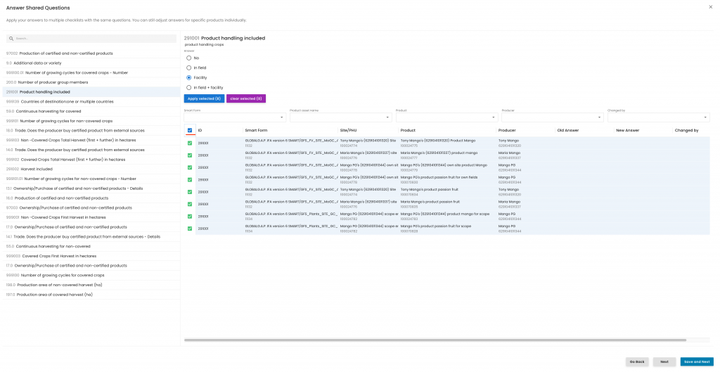
Task: Open 'Production area of covered harvest (ha)' question
Action: click(54, 295)
